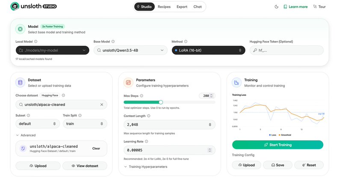Image resolution: width=342 pixels, height=179 pixels.
Task: Open the Subset default dropdown
Action: click(38, 123)
